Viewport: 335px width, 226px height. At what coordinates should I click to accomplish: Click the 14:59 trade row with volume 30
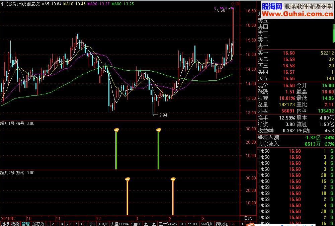click(x=296, y=211)
